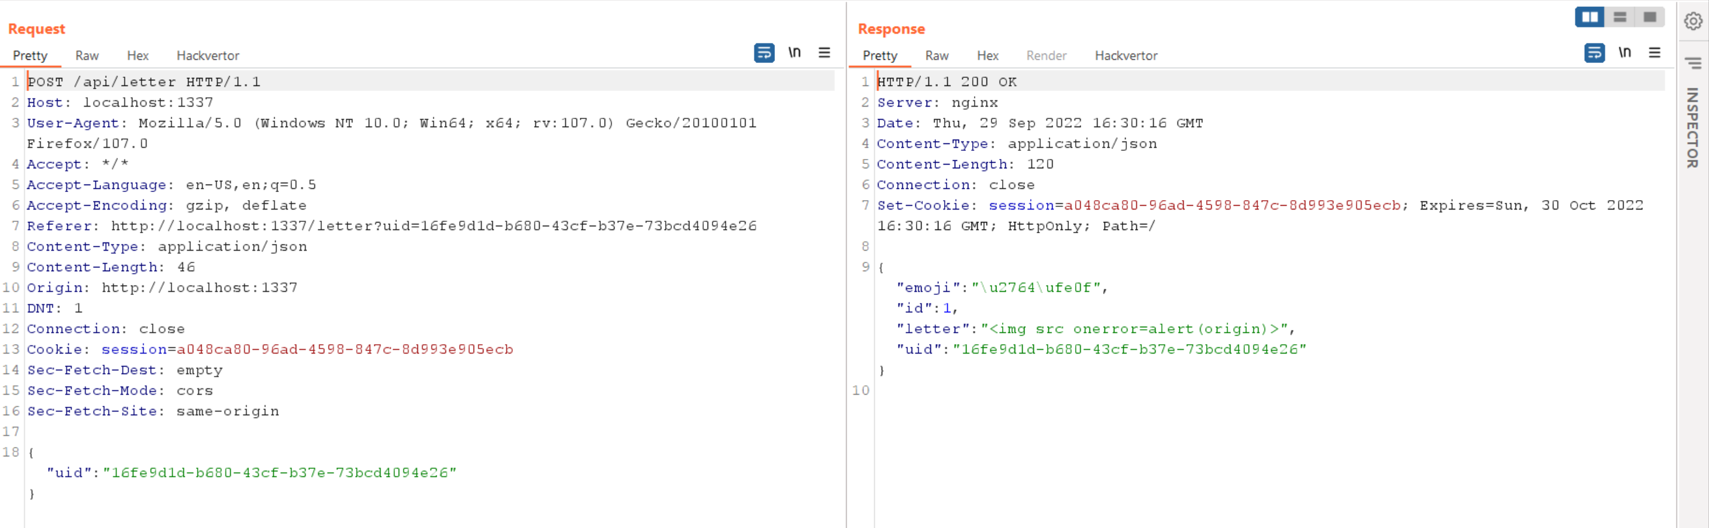Click the session cookie value in Request
Image resolution: width=1709 pixels, height=528 pixels.
(344, 349)
